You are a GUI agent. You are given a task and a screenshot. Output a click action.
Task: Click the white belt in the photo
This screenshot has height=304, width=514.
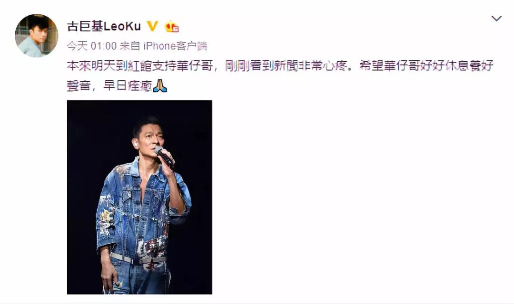pyautogui.click(x=138, y=259)
